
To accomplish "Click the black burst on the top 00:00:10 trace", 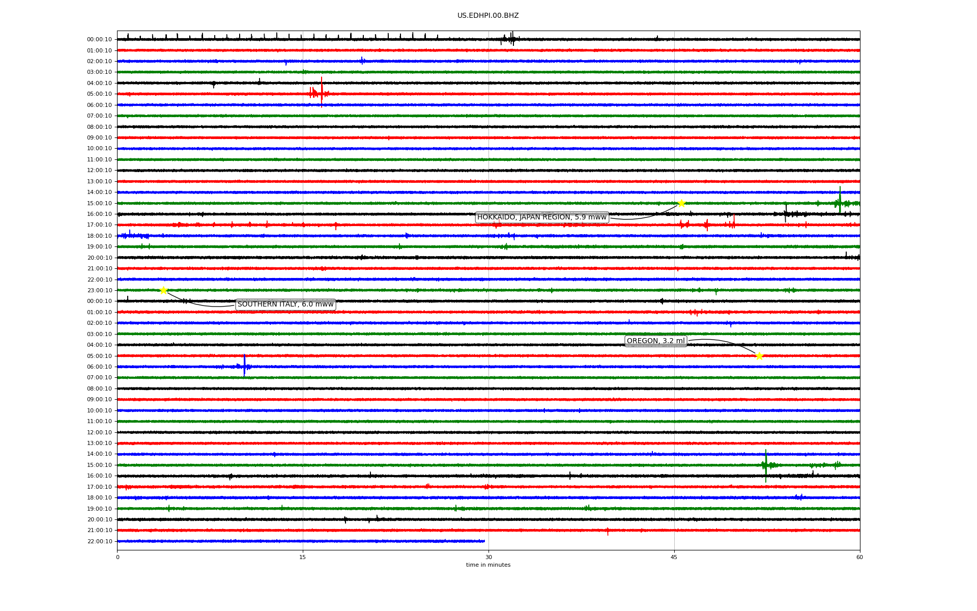I will [x=510, y=39].
